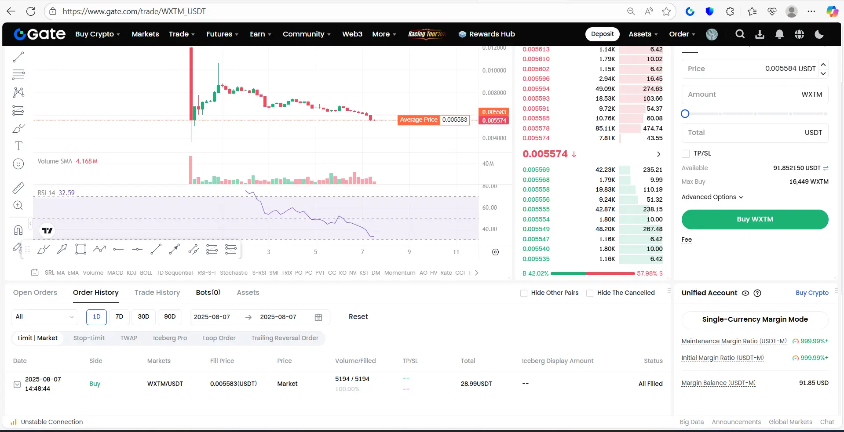Select the brush drawing tool
The width and height of the screenshot is (844, 432).
18,128
